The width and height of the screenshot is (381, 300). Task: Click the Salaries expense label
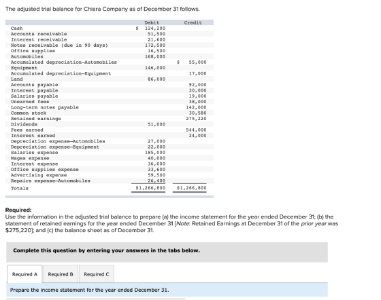click(34, 153)
